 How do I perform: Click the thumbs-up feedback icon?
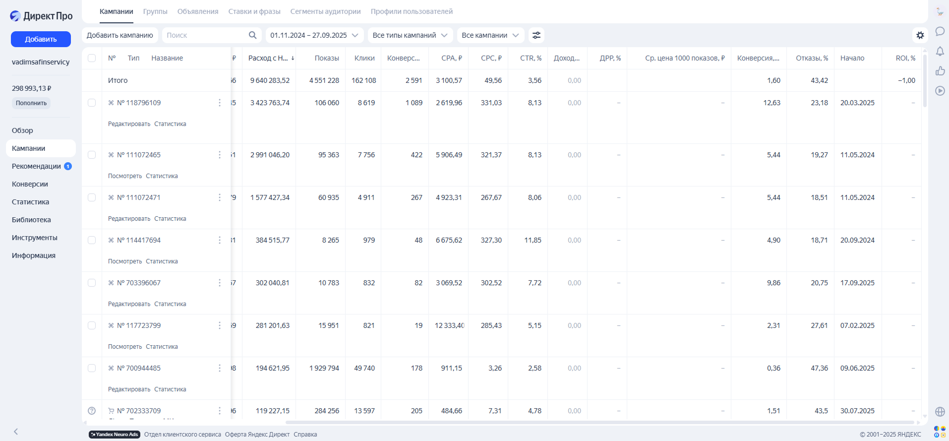tap(940, 71)
